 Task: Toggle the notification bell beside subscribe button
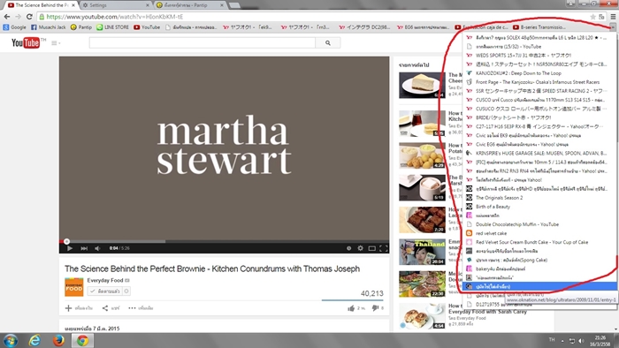126,291
